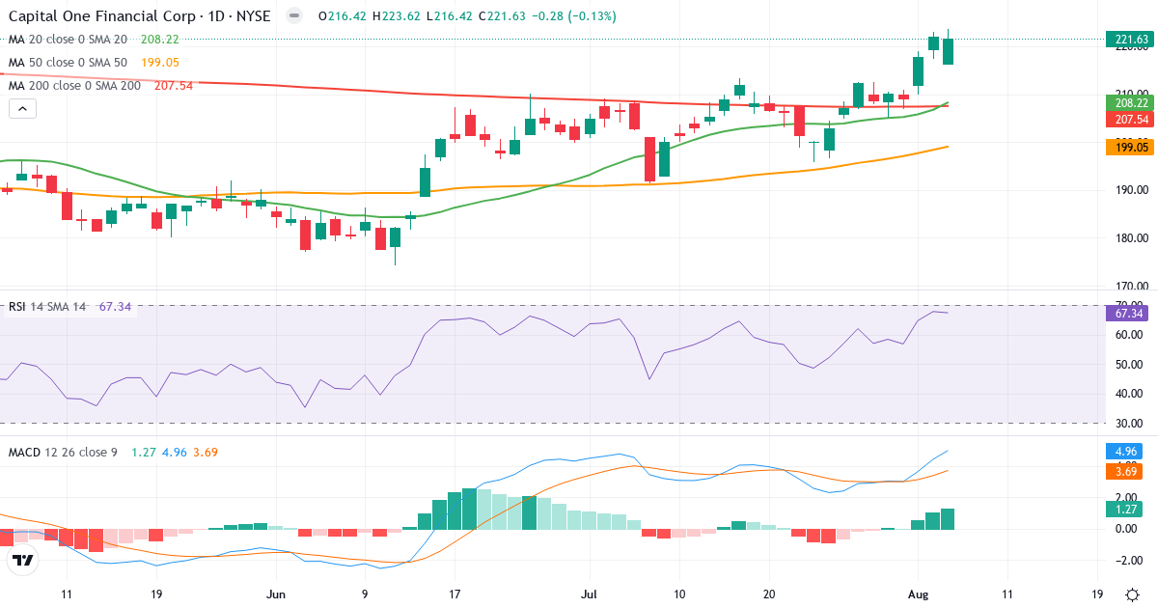Click the 208.22 MA 20 legend value
This screenshot has height=608, width=1158.
click(x=159, y=40)
